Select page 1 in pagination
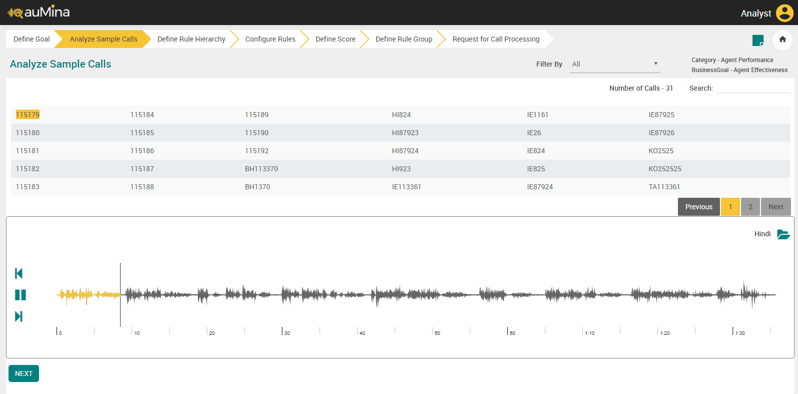Screen dimensions: 798x394 [x=730, y=207]
